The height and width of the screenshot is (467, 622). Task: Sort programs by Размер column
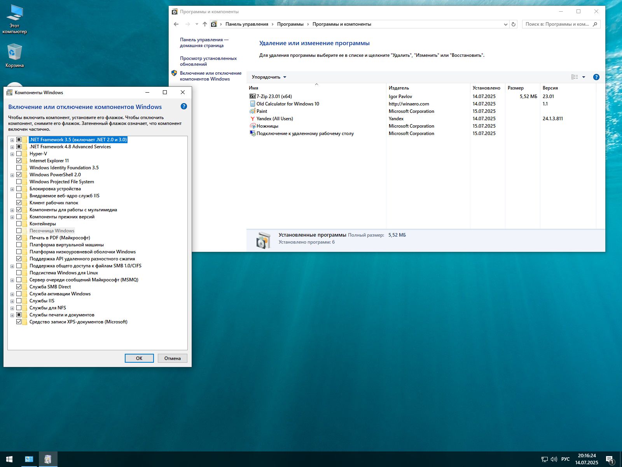coord(522,88)
